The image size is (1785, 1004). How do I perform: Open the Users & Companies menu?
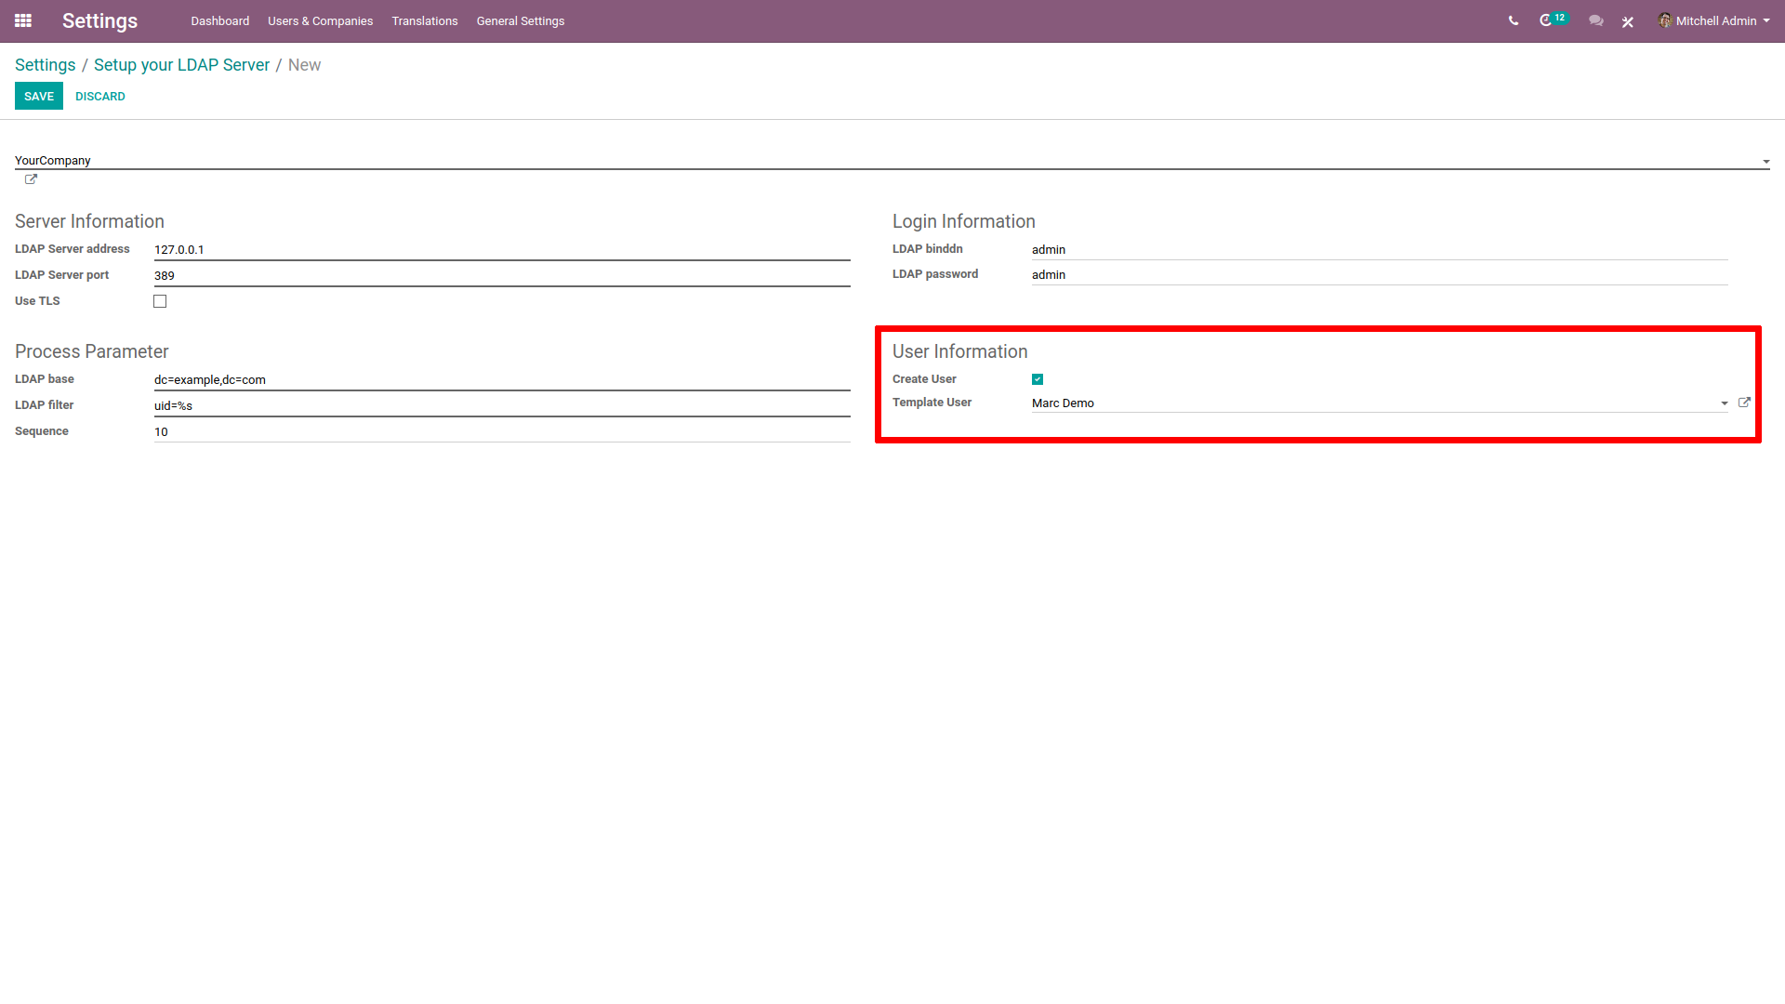pos(320,20)
